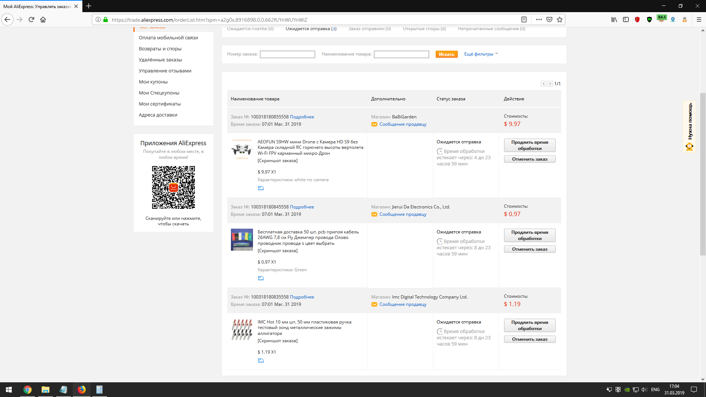Open the Windows Start menu

[9, 390]
